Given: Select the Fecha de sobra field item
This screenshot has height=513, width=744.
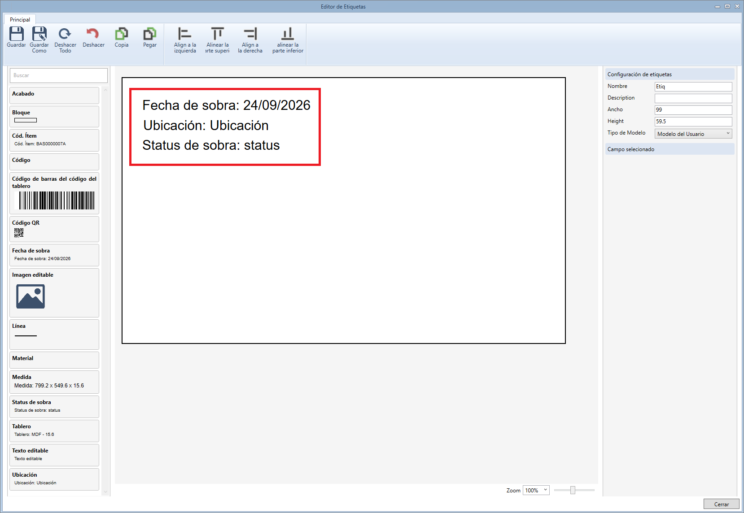Looking at the screenshot, I should 54,255.
